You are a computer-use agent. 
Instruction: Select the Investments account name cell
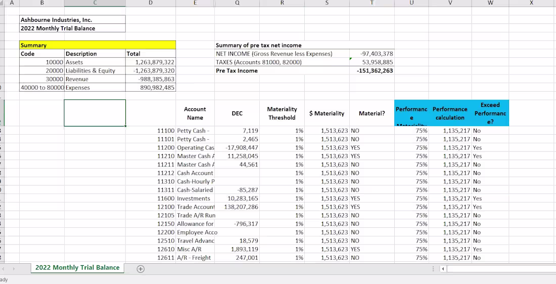195,198
